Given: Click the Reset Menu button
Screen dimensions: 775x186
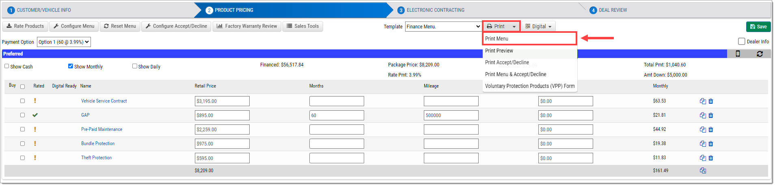Looking at the screenshot, I should click(x=120, y=26).
